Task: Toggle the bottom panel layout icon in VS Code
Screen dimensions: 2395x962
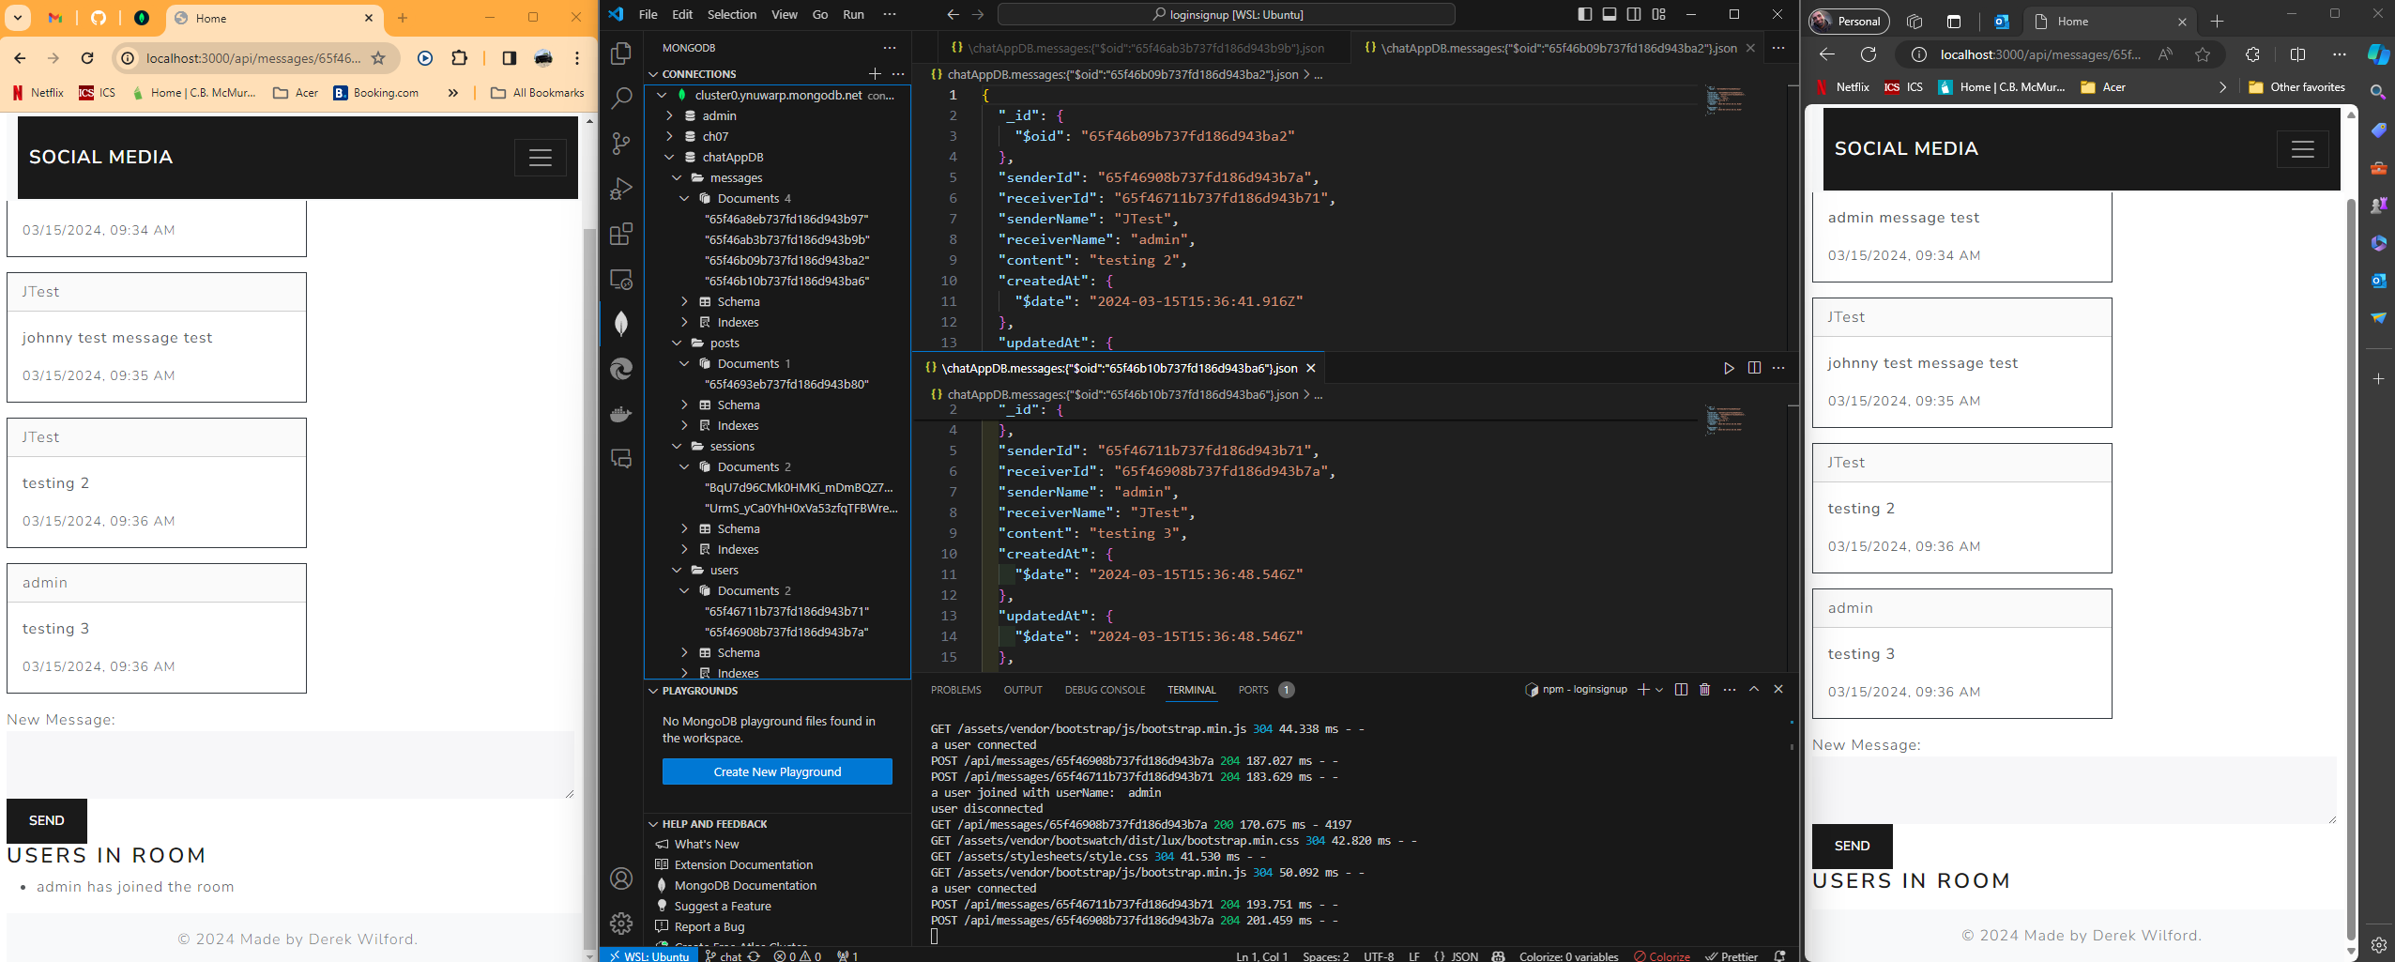Action: pyautogui.click(x=1609, y=14)
